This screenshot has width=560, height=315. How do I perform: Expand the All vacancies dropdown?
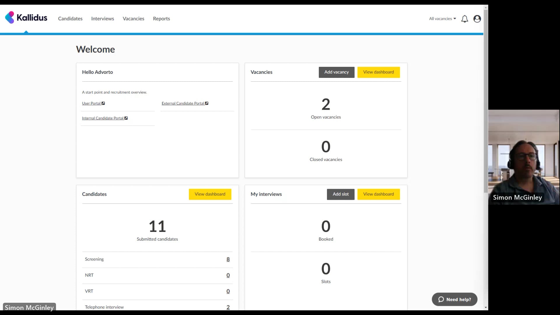pyautogui.click(x=442, y=19)
